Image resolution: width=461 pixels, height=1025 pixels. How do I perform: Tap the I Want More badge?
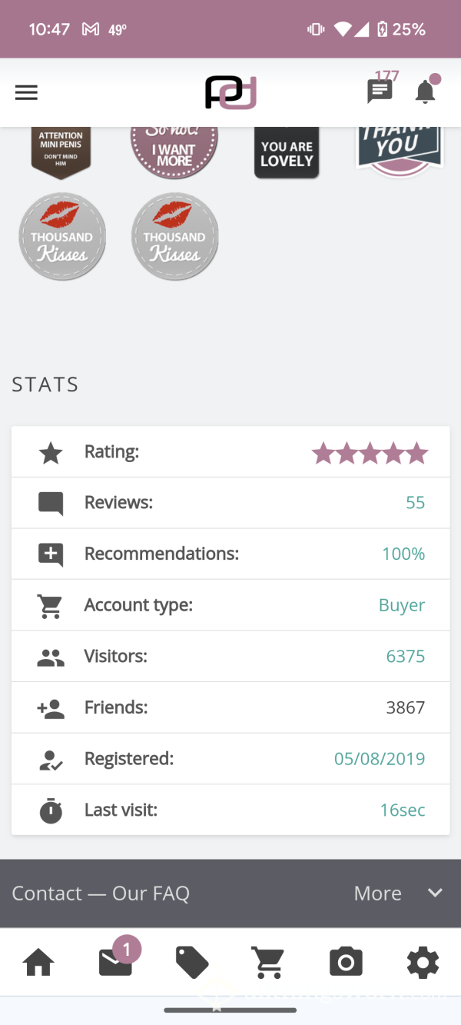[174, 152]
